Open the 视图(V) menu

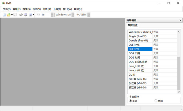pos(37,9)
